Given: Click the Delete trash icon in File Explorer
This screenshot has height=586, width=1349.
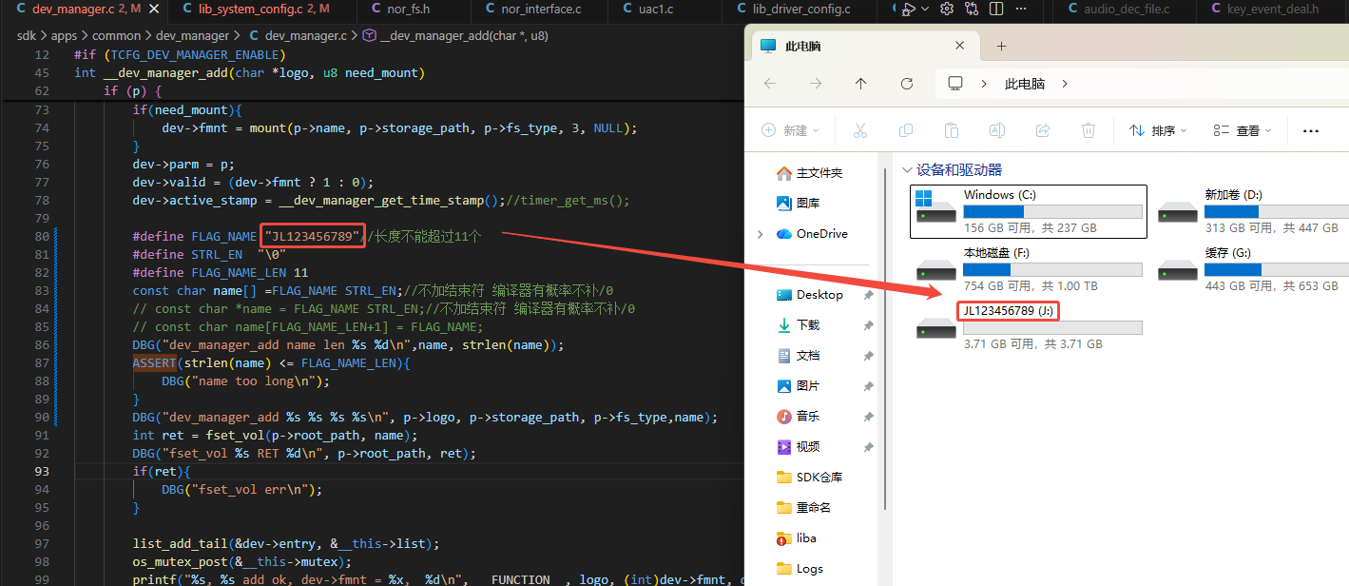Looking at the screenshot, I should [x=1089, y=130].
